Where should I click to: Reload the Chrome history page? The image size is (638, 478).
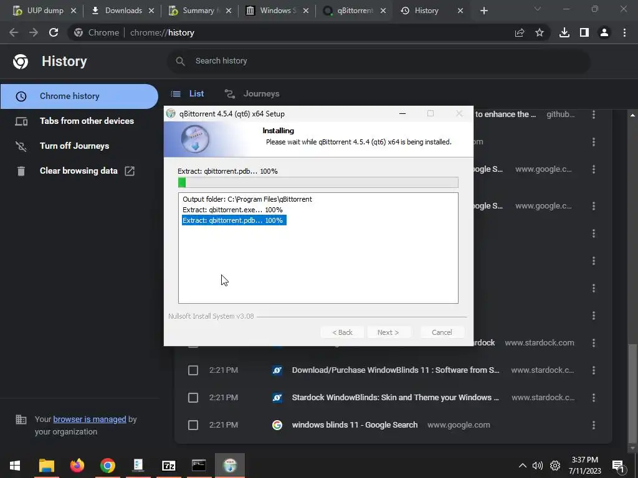(x=54, y=32)
